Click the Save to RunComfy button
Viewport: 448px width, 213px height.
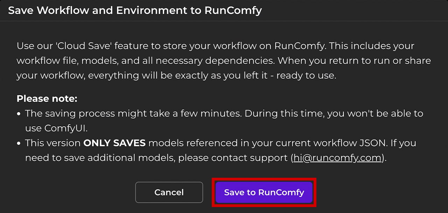tap(264, 192)
